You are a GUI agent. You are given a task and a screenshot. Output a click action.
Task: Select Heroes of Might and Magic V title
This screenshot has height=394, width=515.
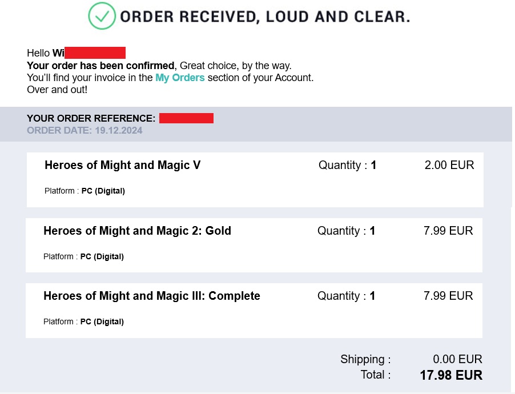coord(123,165)
